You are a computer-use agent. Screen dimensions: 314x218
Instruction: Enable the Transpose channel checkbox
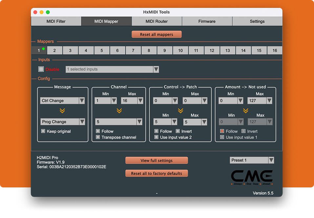click(x=98, y=137)
